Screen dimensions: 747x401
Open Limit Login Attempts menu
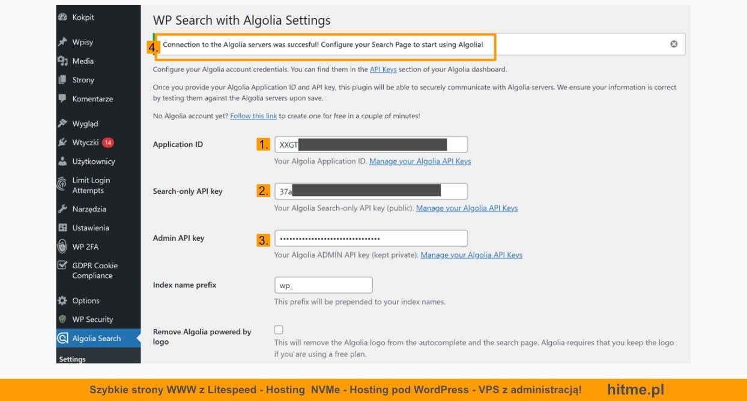pos(91,185)
